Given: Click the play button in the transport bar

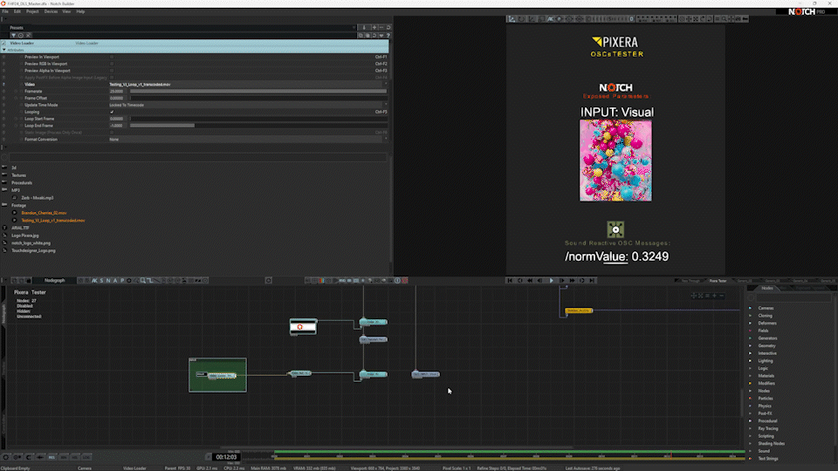Looking at the screenshot, I should point(552,280).
